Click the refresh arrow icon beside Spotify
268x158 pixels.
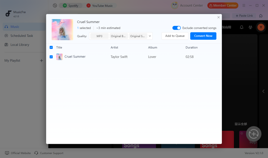(x=55, y=6)
